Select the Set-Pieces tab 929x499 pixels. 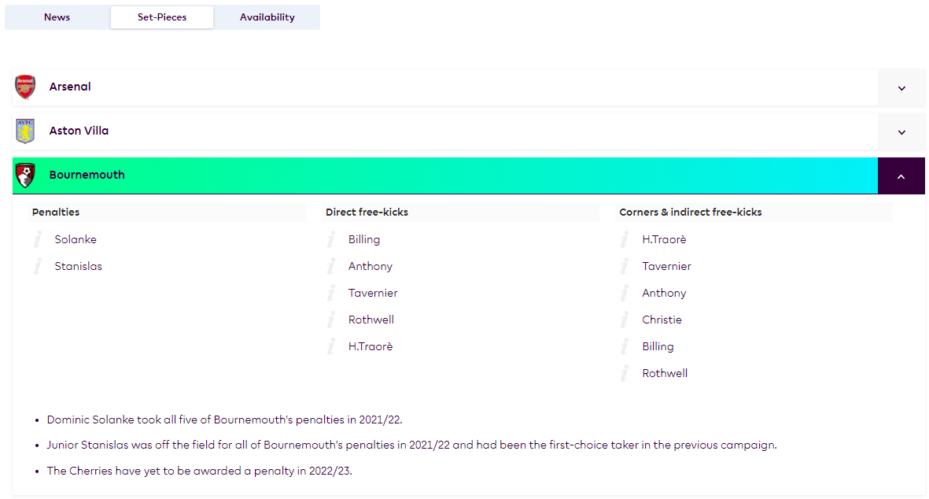point(162,17)
